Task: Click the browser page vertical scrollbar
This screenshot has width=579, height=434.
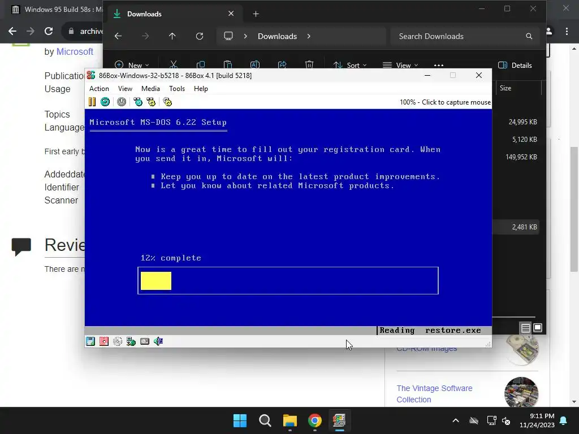Action: click(x=574, y=209)
